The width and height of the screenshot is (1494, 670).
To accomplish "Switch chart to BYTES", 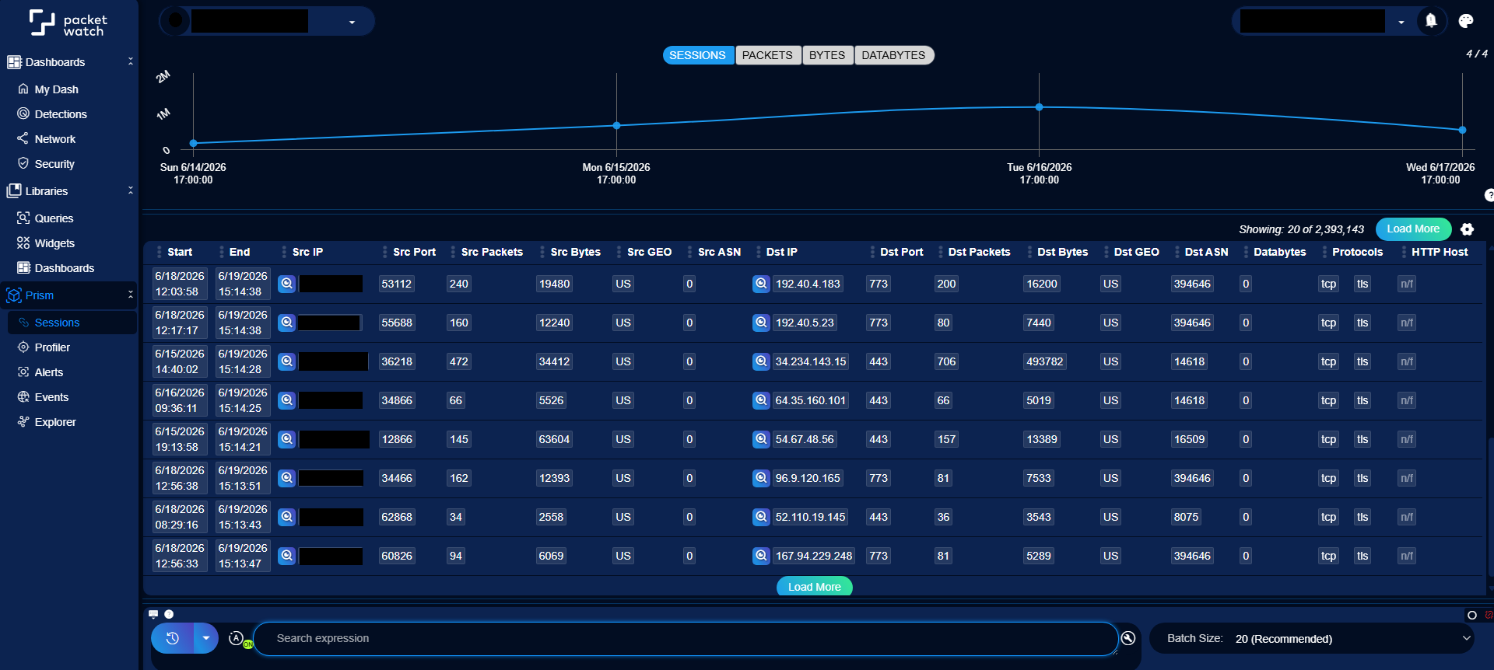I will point(827,55).
